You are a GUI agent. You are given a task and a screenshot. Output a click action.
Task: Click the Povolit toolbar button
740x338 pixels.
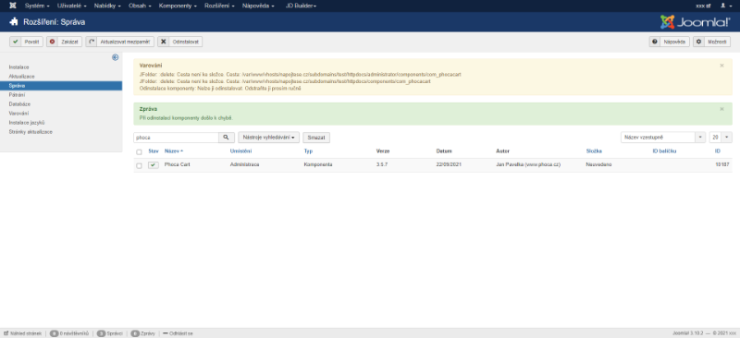tap(27, 42)
